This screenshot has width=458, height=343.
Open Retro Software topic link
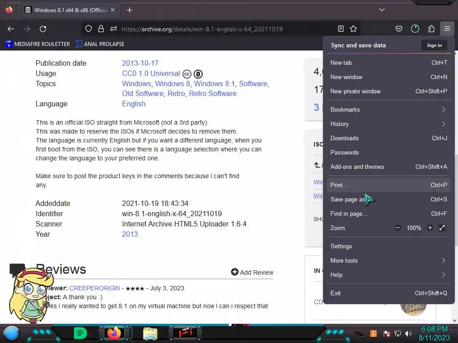coord(212,94)
